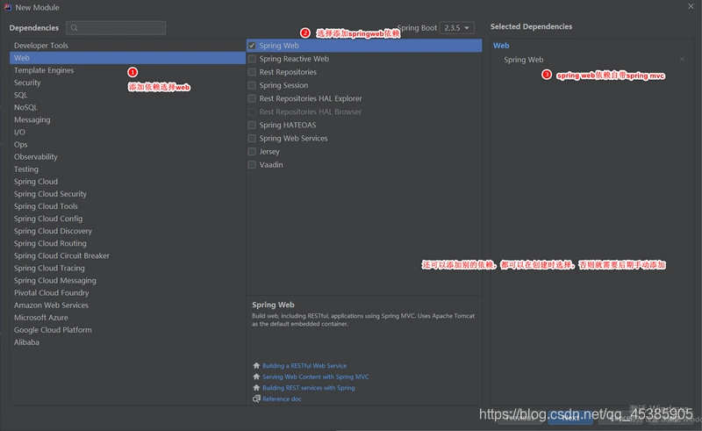Viewport: 702px width, 431px height.
Task: Check the Jersey checkbox
Action: (x=252, y=152)
